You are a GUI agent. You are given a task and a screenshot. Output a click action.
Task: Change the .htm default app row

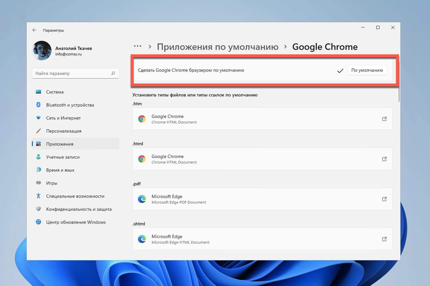point(262,119)
